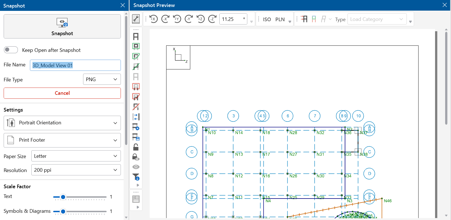This screenshot has height=220, width=451.
Task: Switch to ISO view
Action: 267,20
